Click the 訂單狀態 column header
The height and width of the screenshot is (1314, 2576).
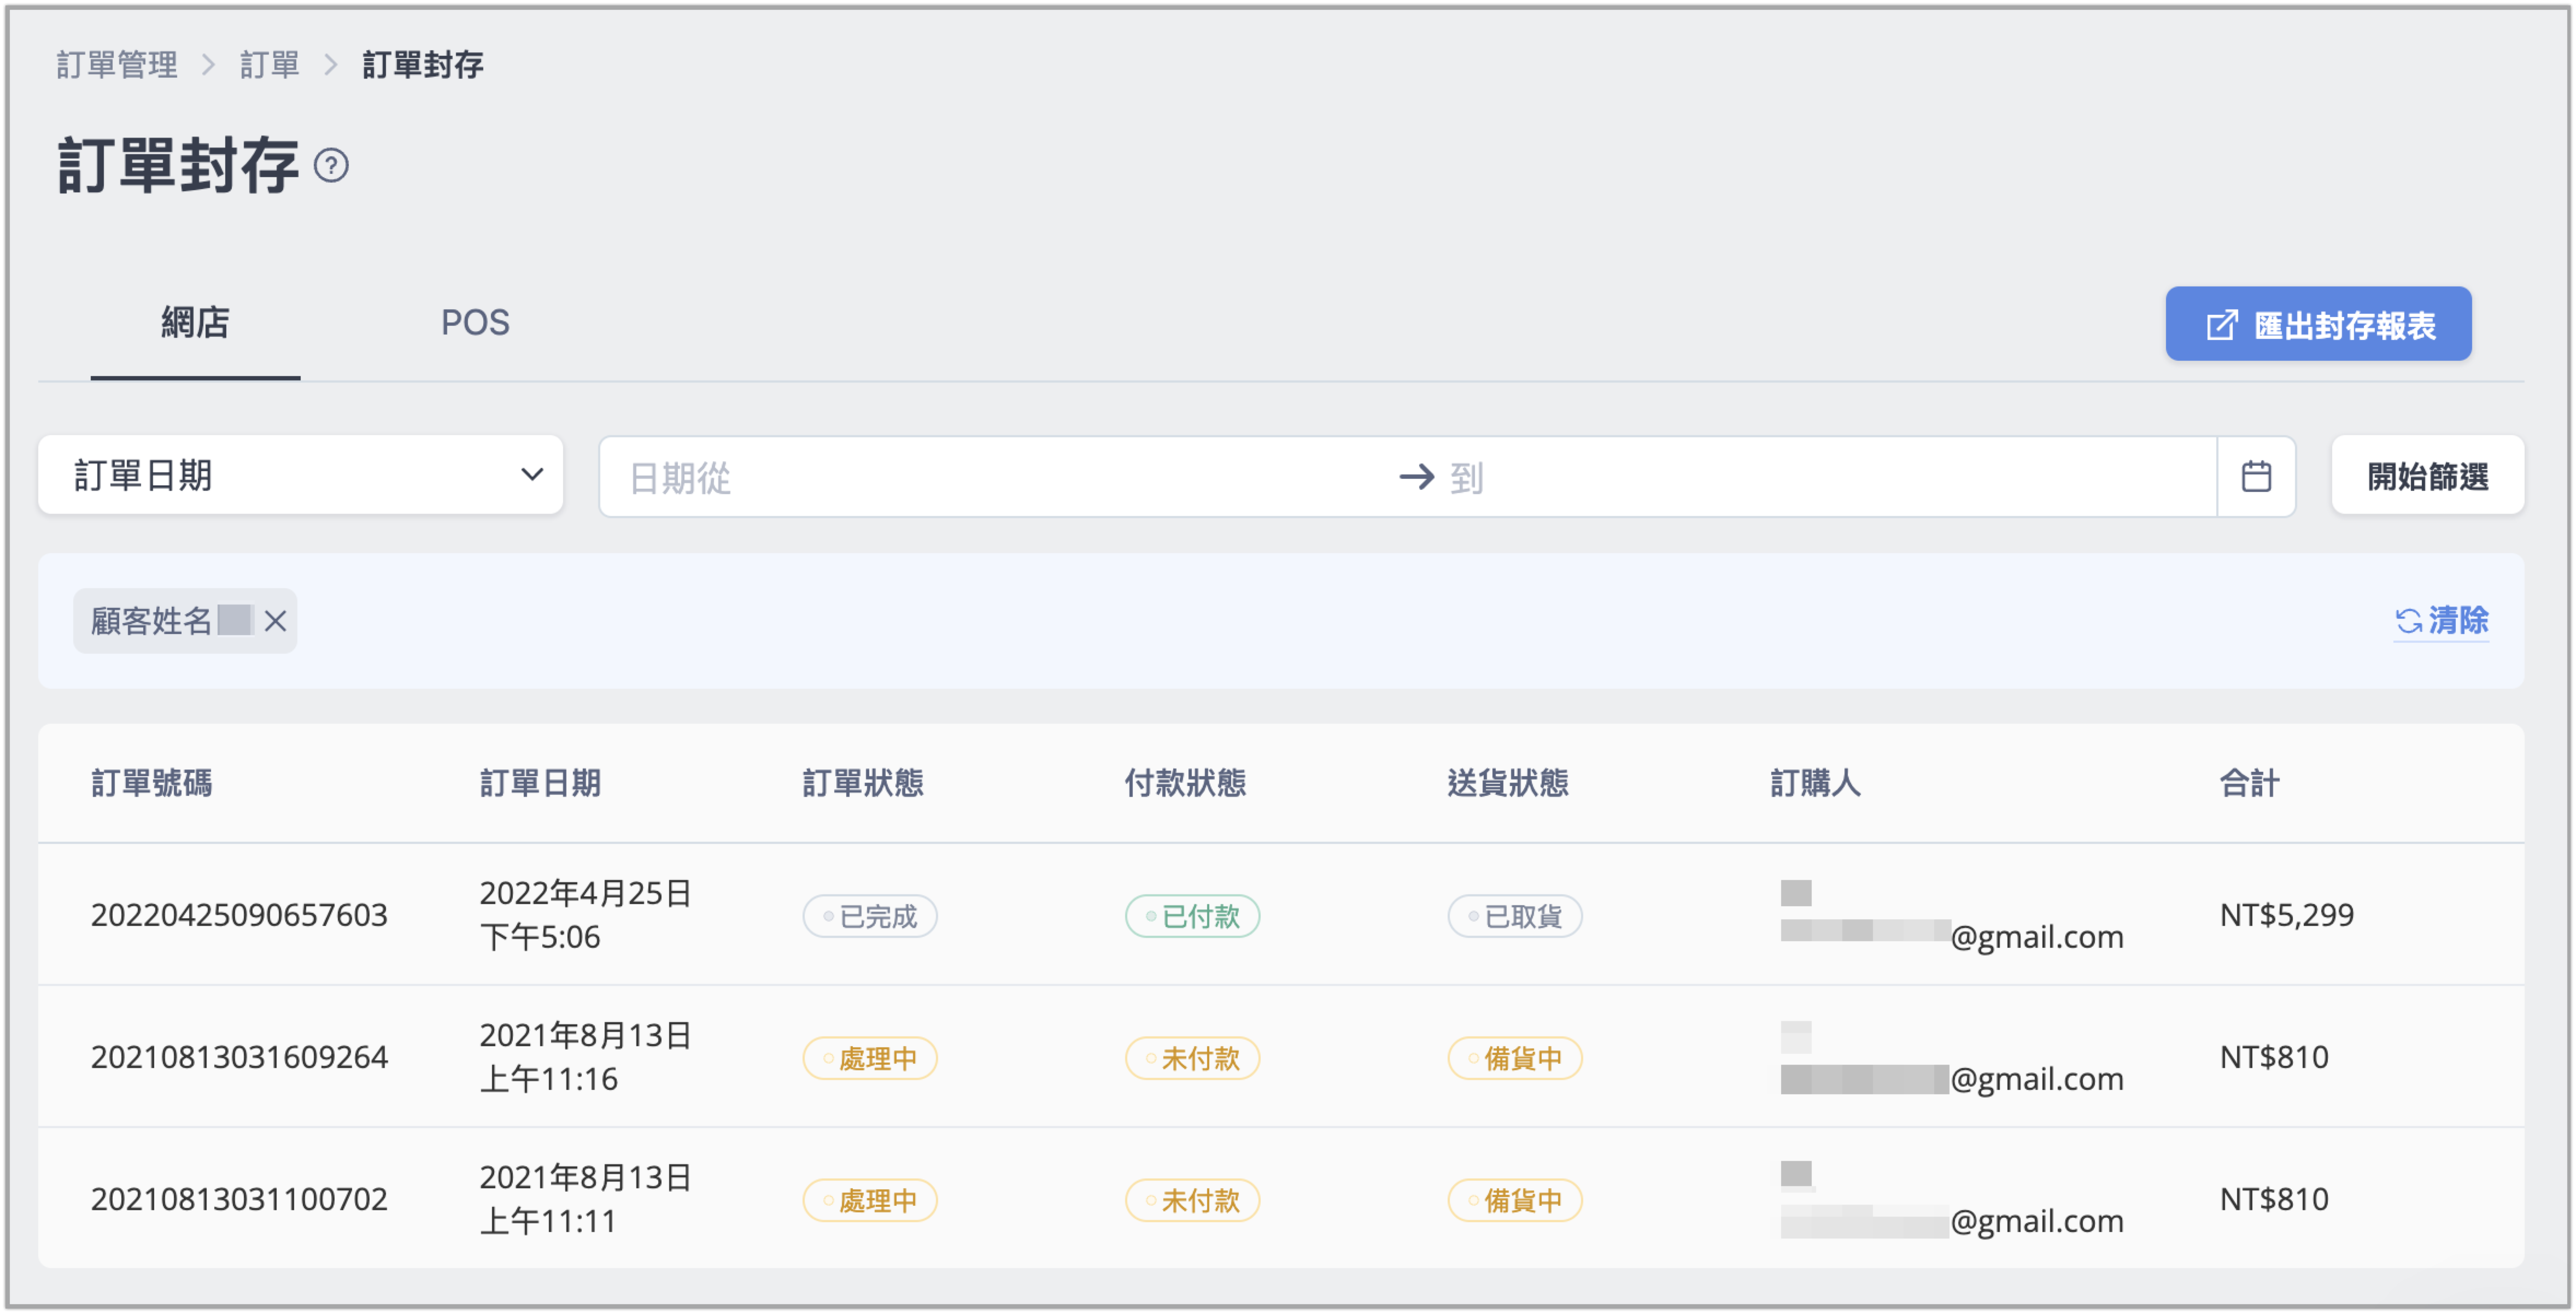pyautogui.click(x=863, y=782)
